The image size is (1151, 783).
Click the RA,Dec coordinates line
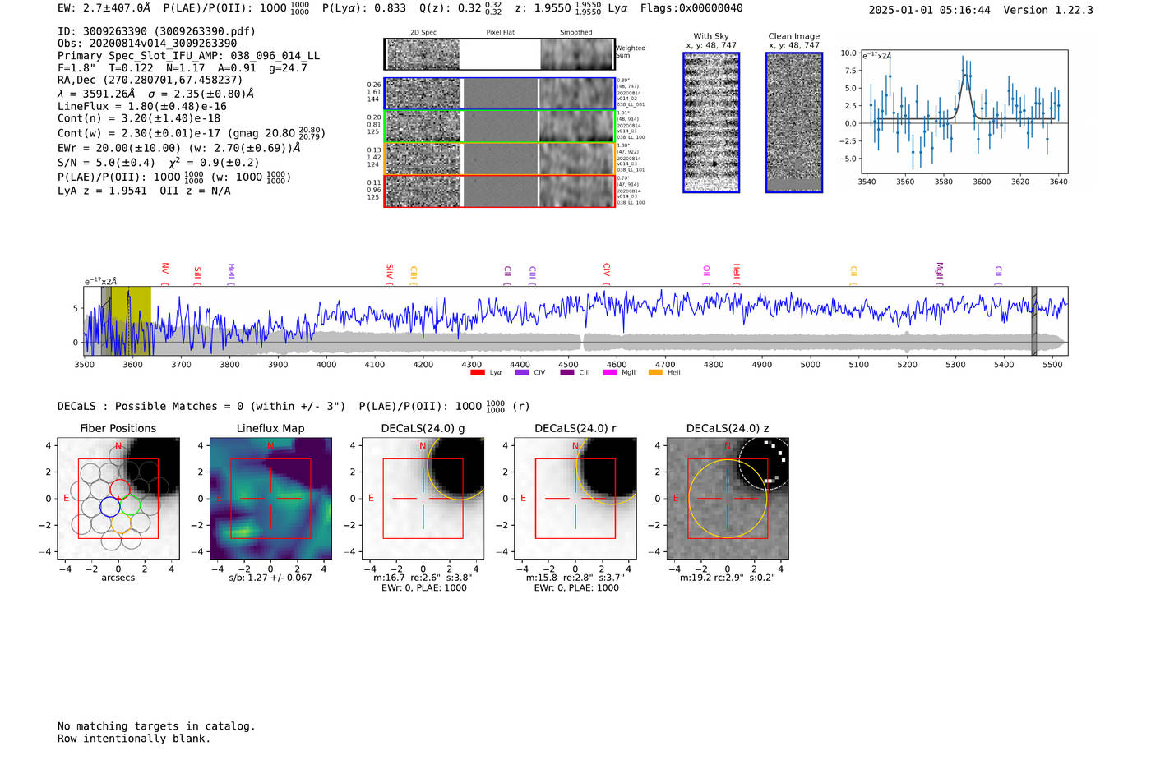coord(150,80)
